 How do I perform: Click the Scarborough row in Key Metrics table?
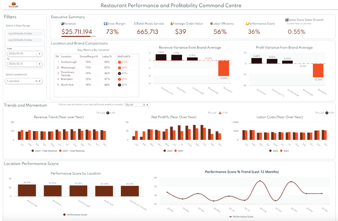97,62
